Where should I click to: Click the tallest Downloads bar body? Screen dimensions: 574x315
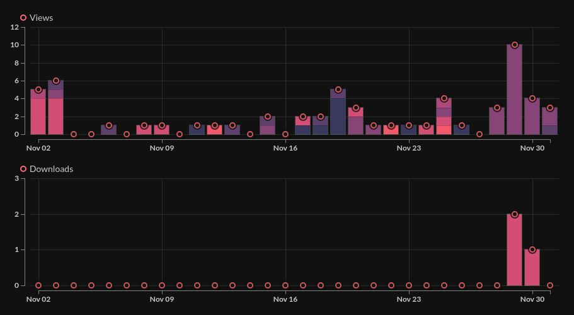pyautogui.click(x=515, y=252)
